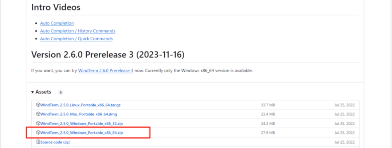392x148 pixels.
Task: Click the 33.7 MB file size
Action: 268,105
